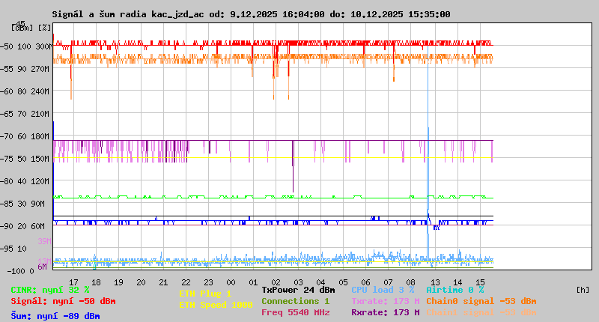The width and height of the screenshot is (599, 322).
Task: Click the -100 dBm Y axis label
Action: (12, 270)
